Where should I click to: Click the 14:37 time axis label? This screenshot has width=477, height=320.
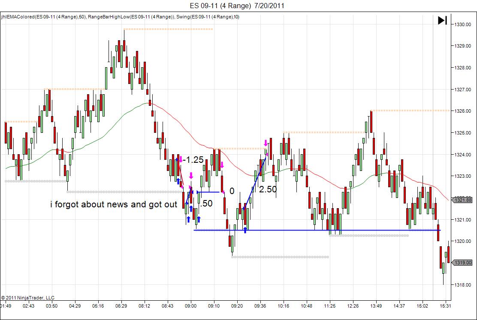[x=399, y=306]
